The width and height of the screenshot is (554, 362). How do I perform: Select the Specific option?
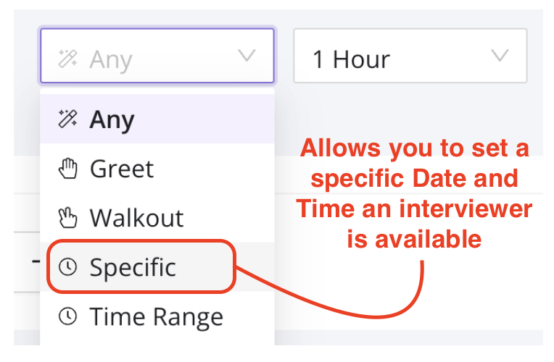pos(133,267)
